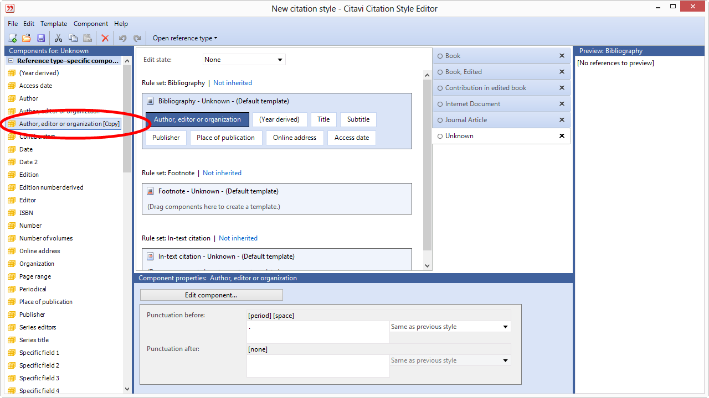Select the Subtitle template component
Viewport: 709px width, 398px height.
click(x=358, y=119)
